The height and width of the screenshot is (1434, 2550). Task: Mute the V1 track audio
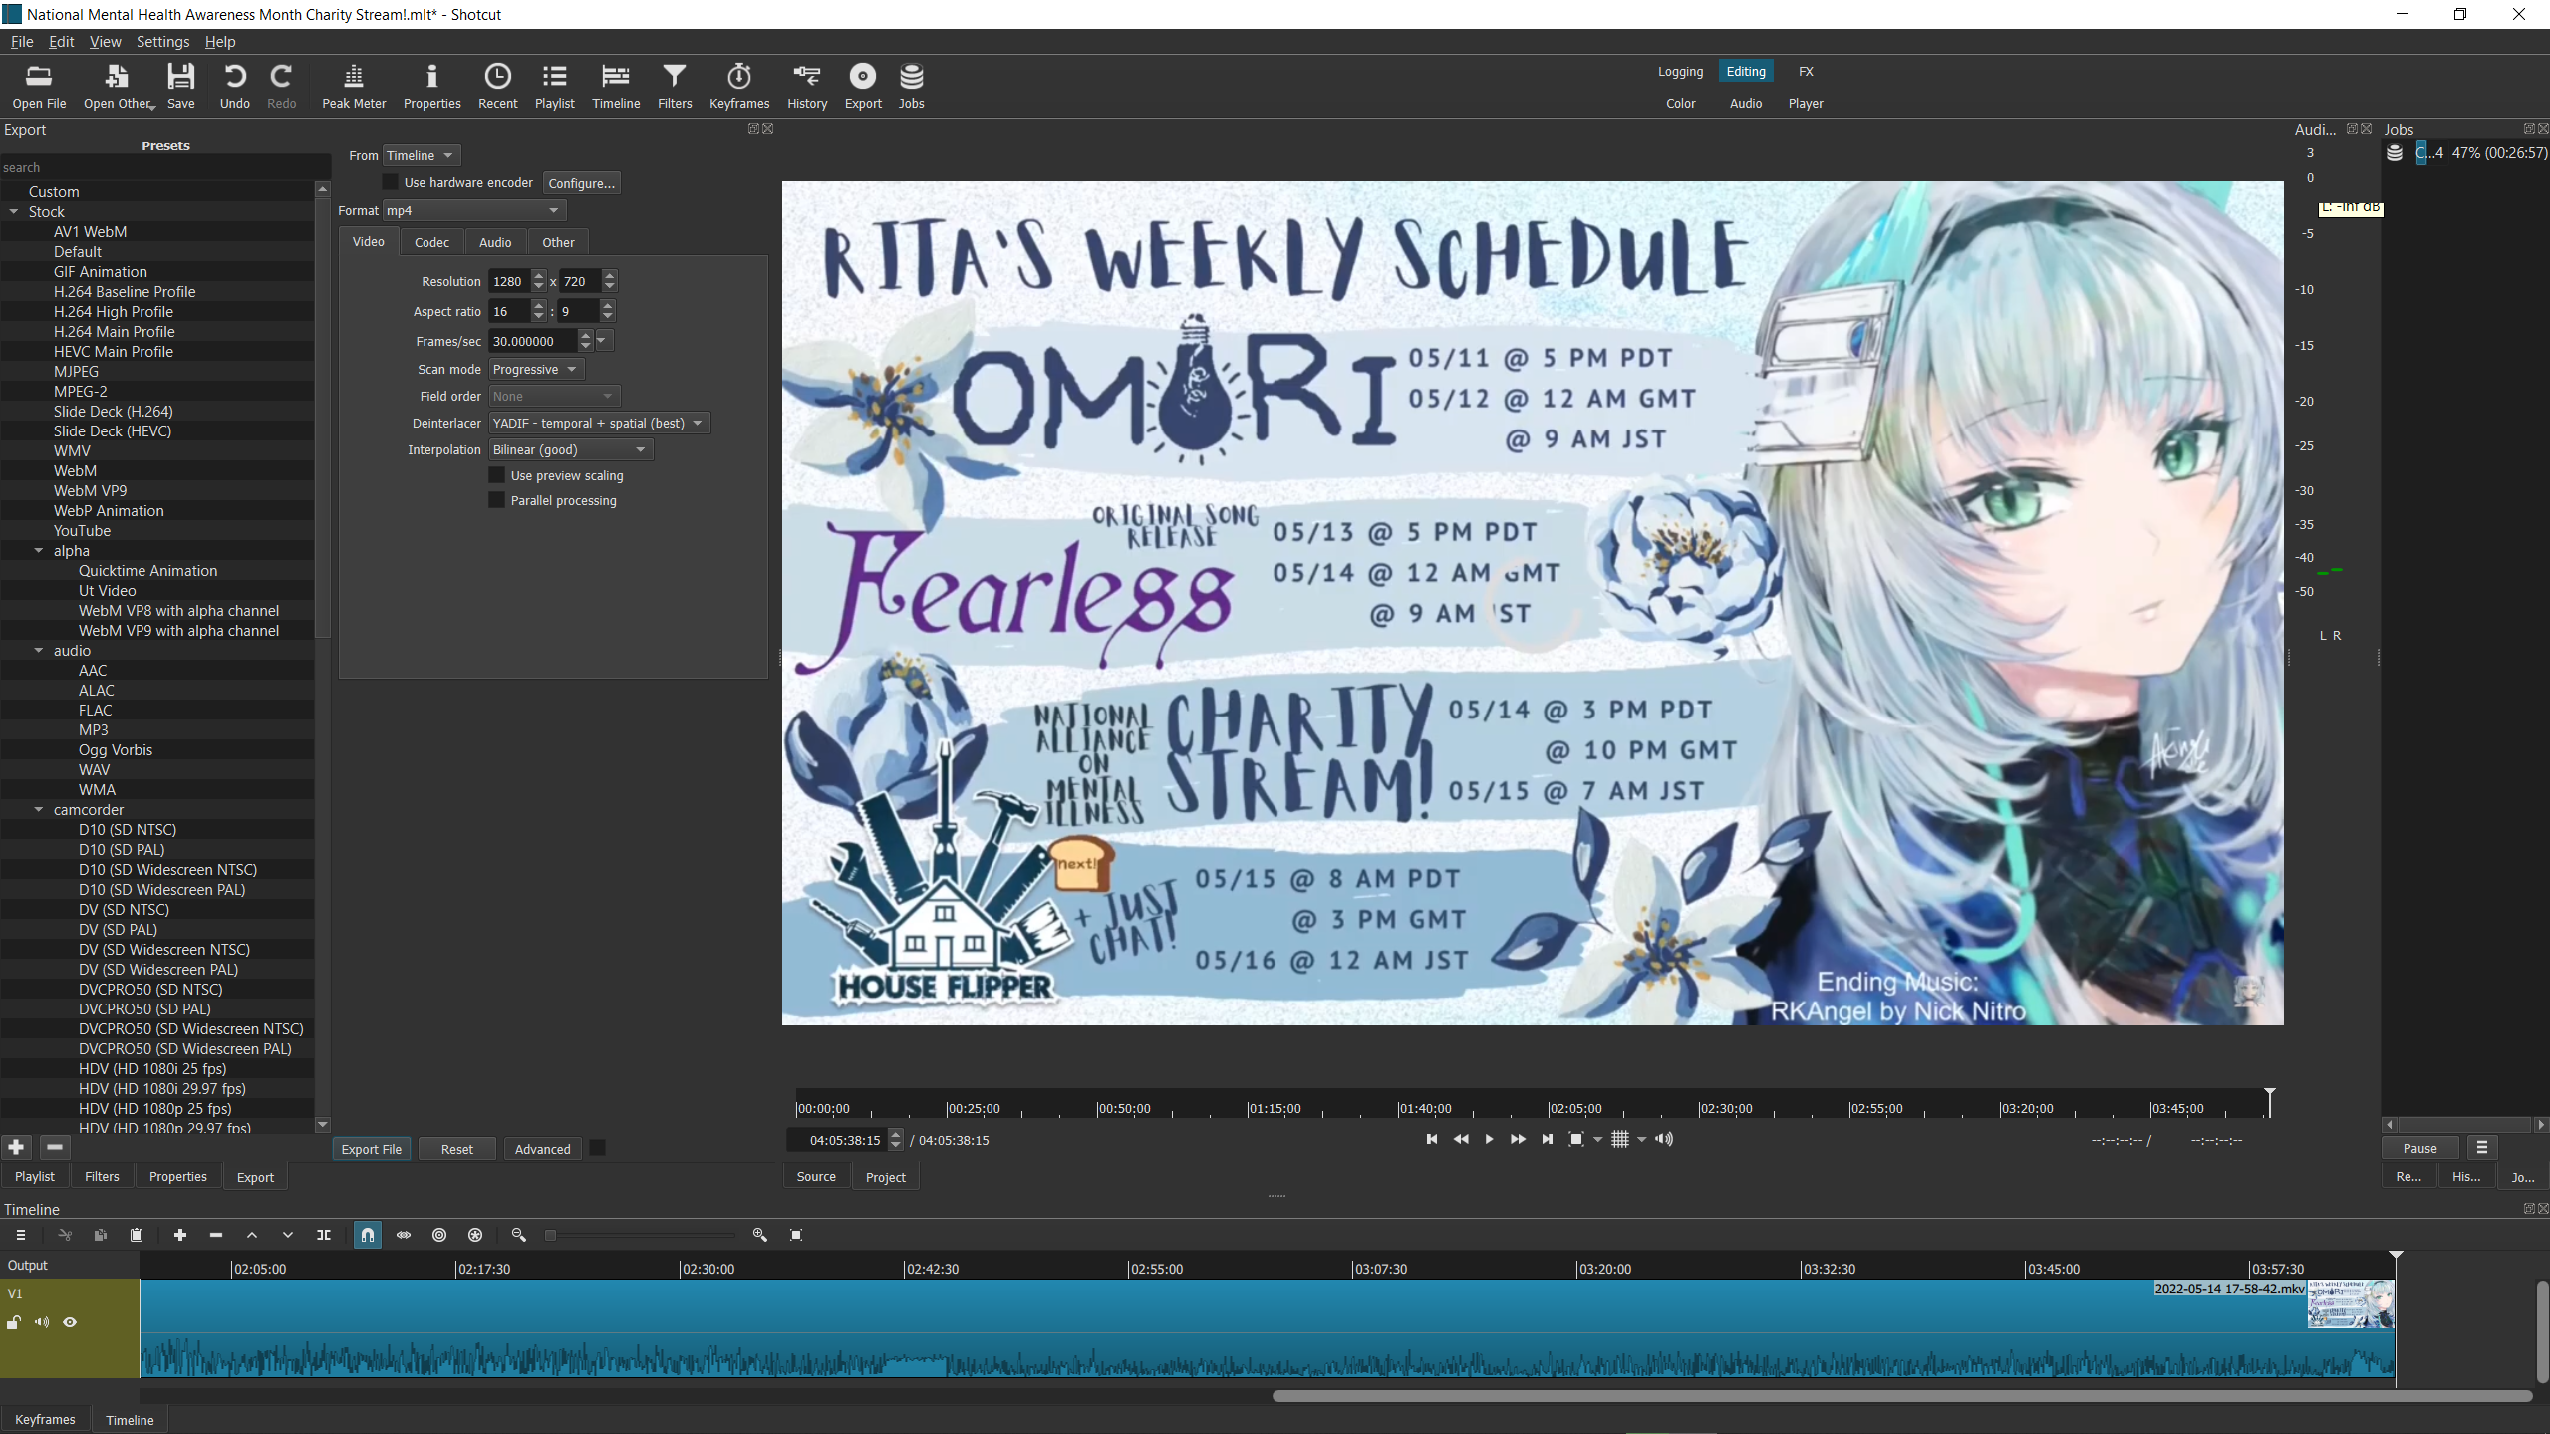(42, 1322)
